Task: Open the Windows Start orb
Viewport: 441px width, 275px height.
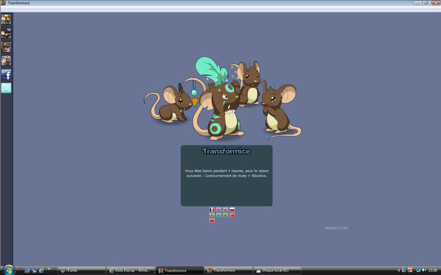Action: coord(8,270)
